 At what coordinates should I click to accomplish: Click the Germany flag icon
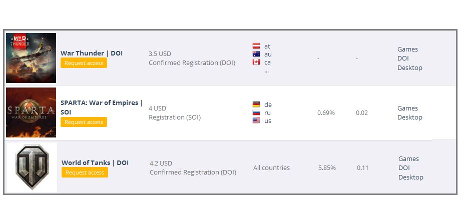coord(256,104)
